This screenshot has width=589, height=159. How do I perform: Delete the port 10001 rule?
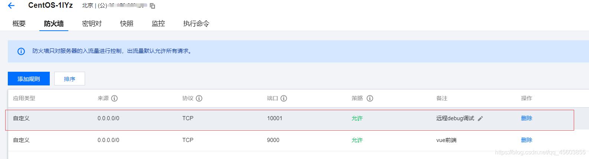[526, 118]
